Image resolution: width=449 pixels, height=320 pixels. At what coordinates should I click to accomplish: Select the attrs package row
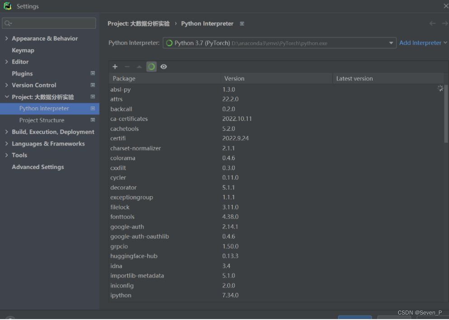(x=276, y=99)
